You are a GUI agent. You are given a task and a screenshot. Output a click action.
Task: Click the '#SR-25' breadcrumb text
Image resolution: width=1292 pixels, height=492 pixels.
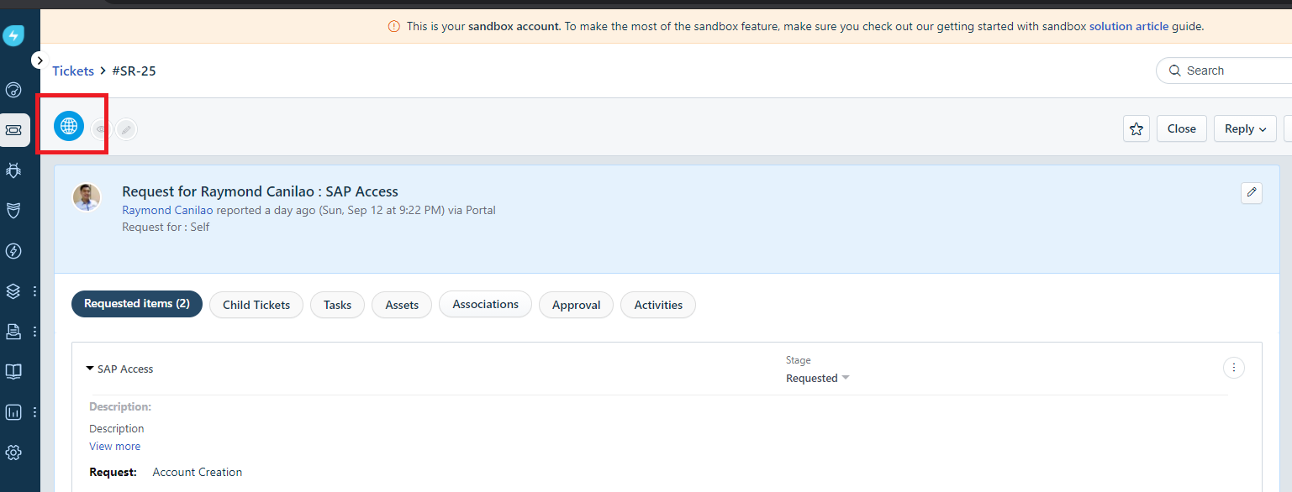134,71
